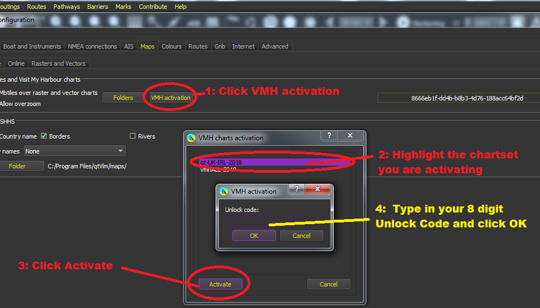540x308 pixels.
Task: Enable the Rivers checkbox
Action: 133,136
